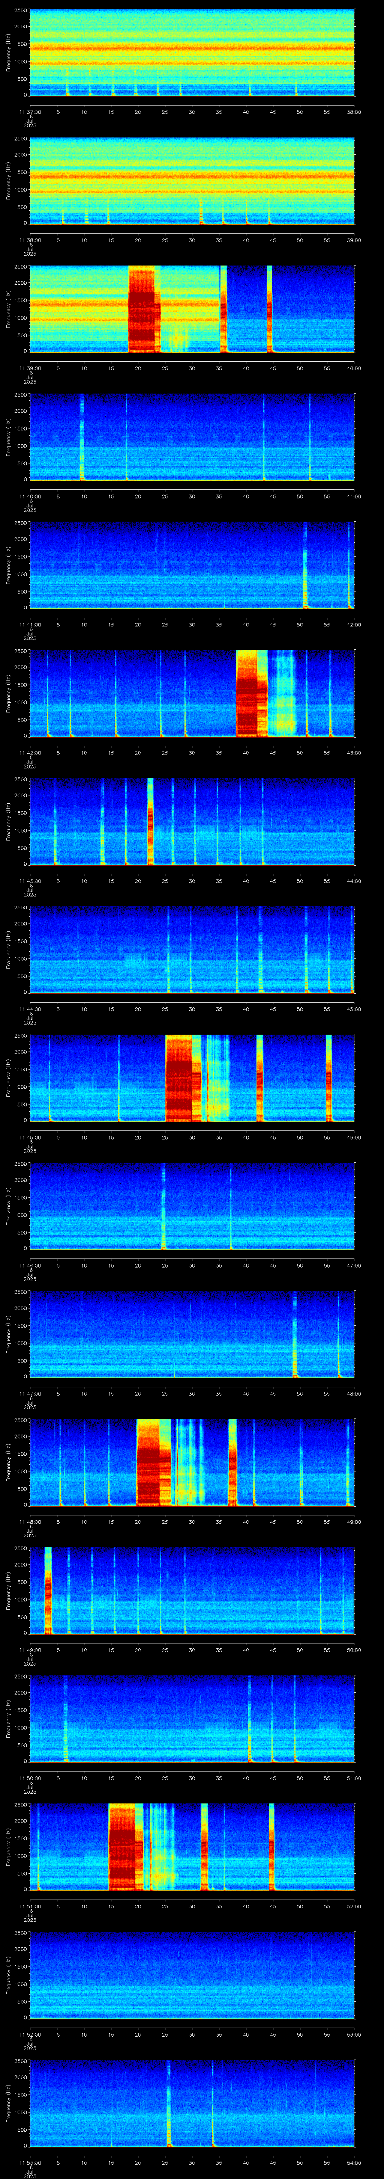This screenshot has width=384, height=2179.
Task: Select the spike near 25 seconds in 11:53 spectrogram
Action: [x=169, y=2108]
